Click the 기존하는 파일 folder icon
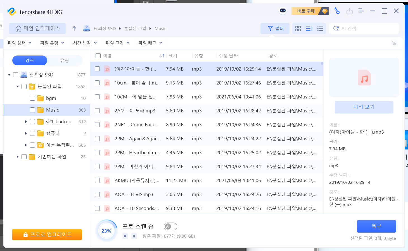This screenshot has height=251, width=408. pyautogui.click(x=32, y=157)
